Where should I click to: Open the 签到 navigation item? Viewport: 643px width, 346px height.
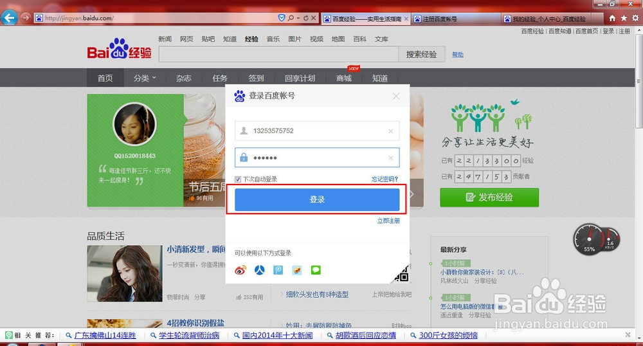click(x=256, y=78)
